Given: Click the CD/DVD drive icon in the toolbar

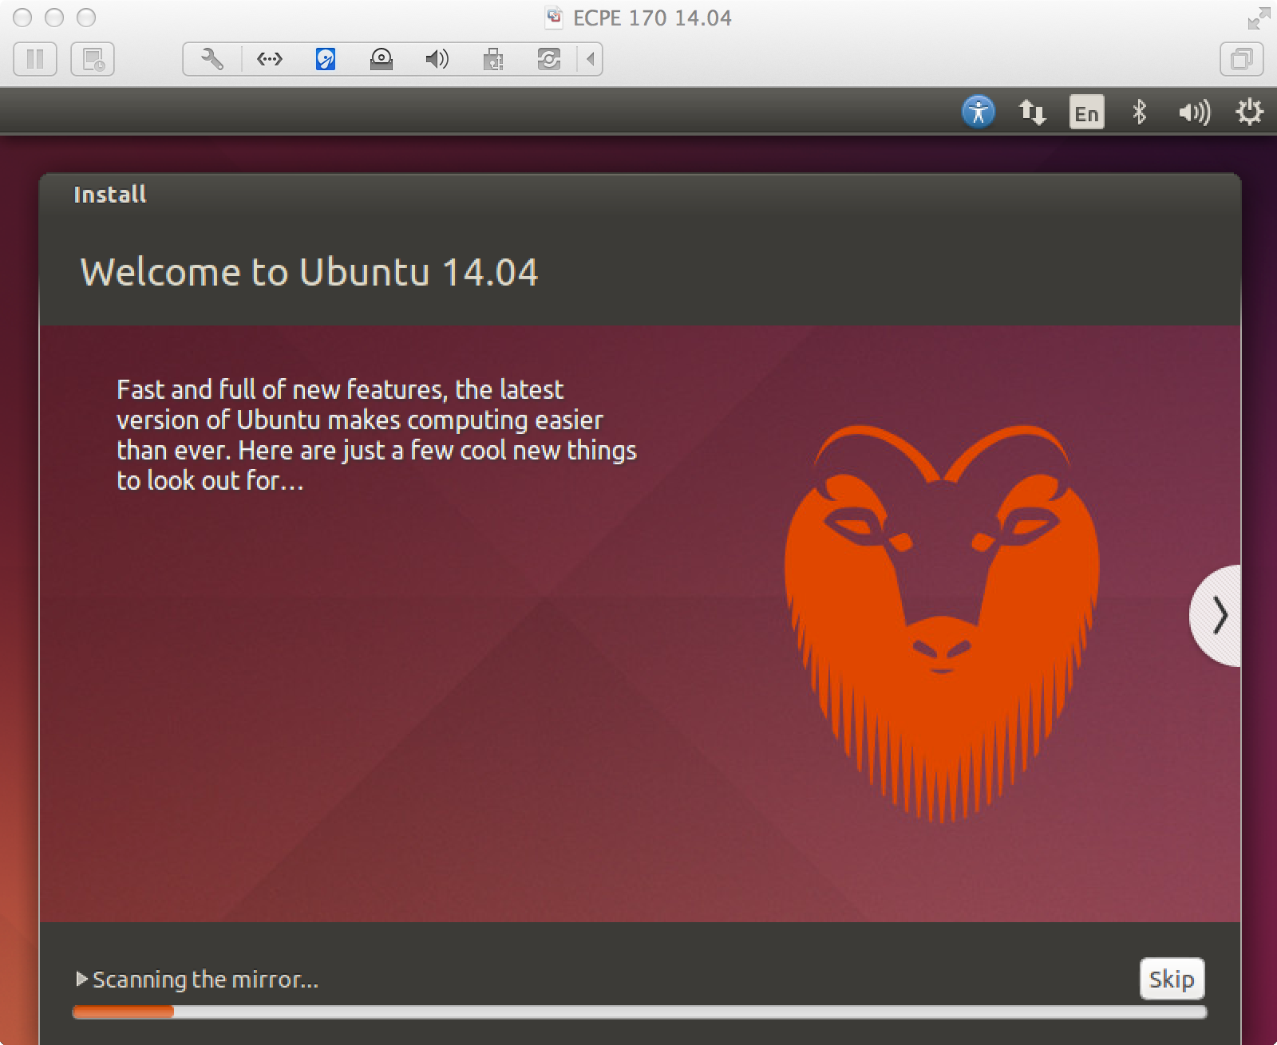Looking at the screenshot, I should [381, 59].
